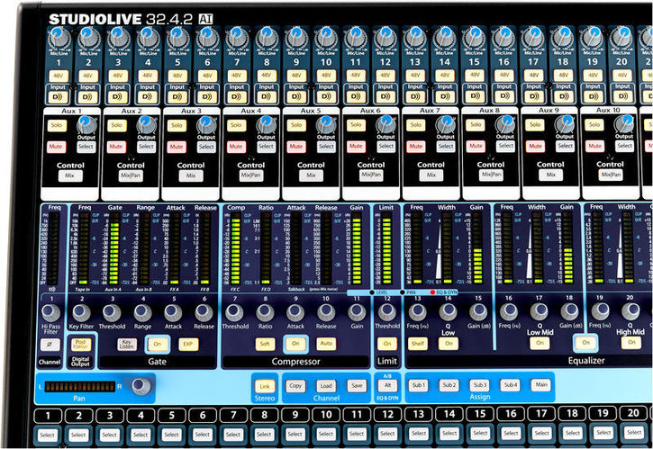Toggle the Low Mid band On button
This screenshot has height=449, width=653.
pos(540,343)
